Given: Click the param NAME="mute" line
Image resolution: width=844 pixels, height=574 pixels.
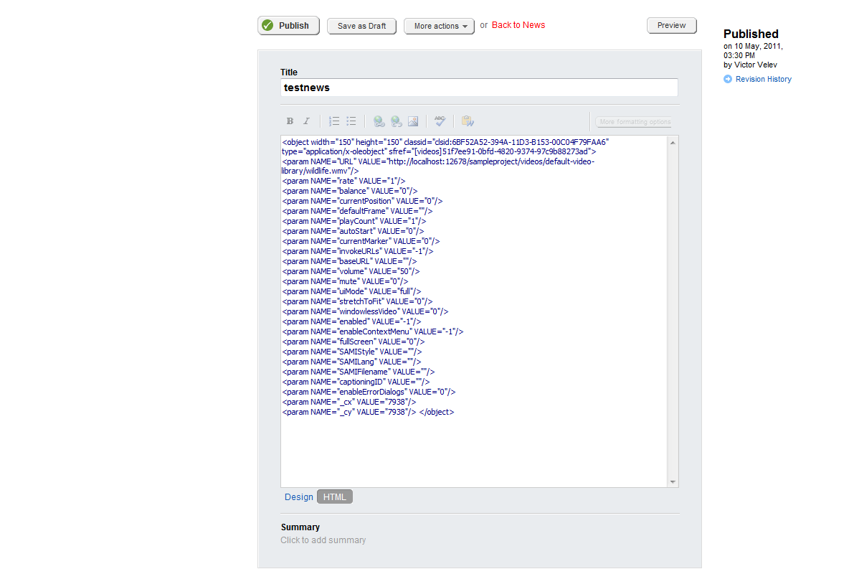Looking at the screenshot, I should point(345,281).
